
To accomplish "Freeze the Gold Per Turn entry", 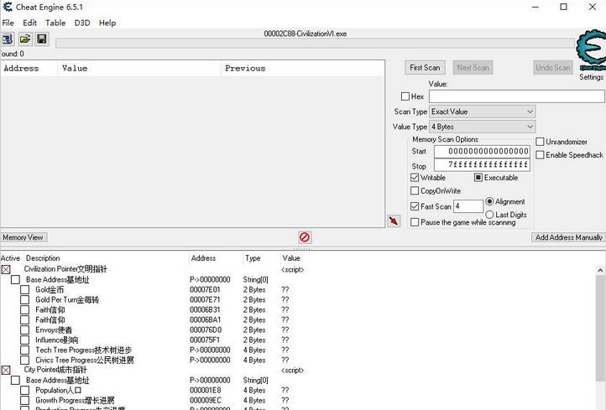I will (24, 299).
